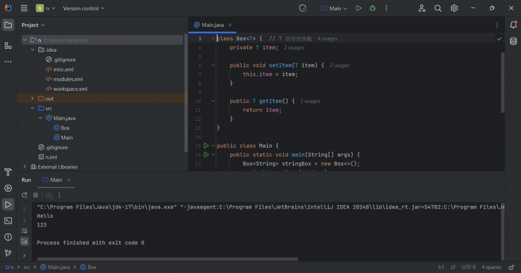Open the Notifications bell
Screen dimensions: 521x273
point(513,25)
